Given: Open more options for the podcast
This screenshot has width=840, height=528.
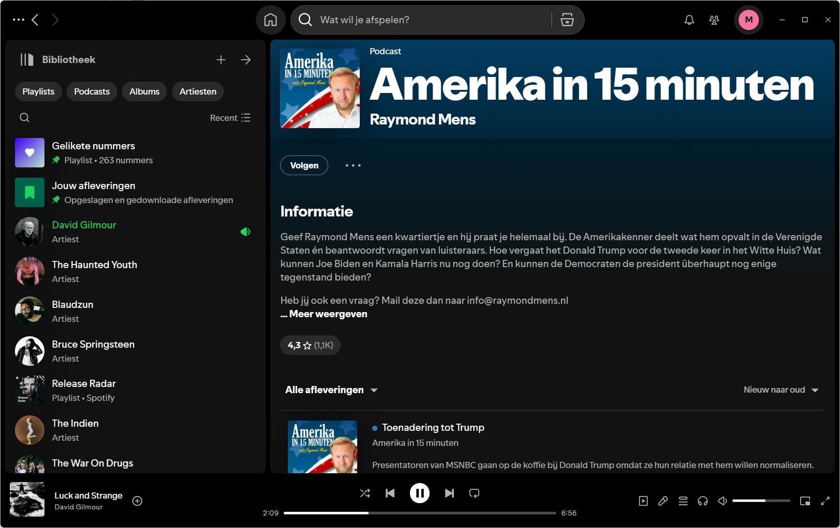Looking at the screenshot, I should click(x=353, y=165).
